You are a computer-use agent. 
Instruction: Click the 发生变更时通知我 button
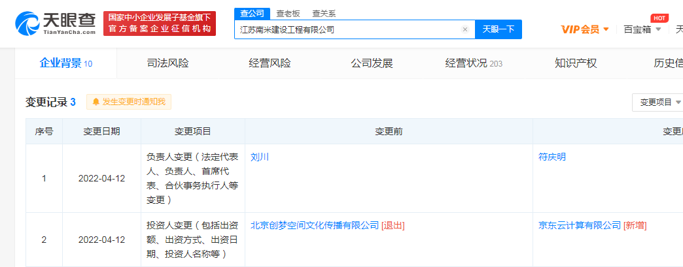click(x=133, y=102)
